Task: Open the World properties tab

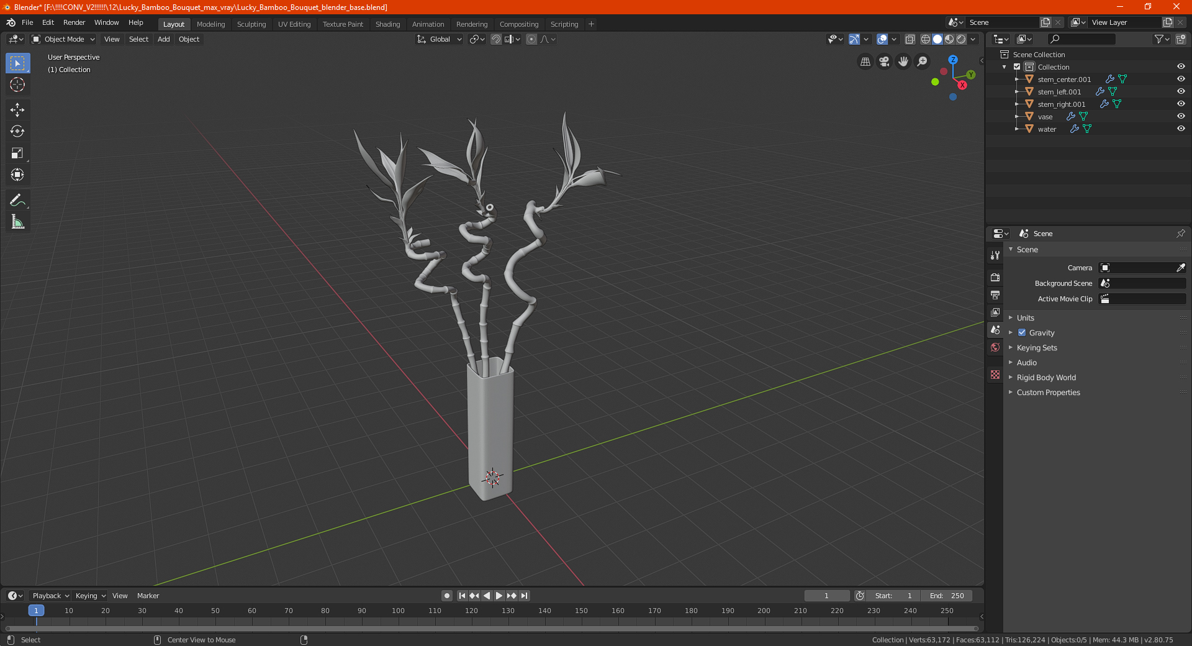Action: pyautogui.click(x=995, y=347)
